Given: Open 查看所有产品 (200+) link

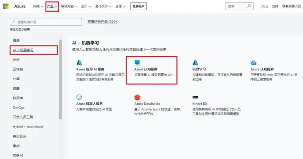Looking at the screenshot, I should [x=103, y=21].
